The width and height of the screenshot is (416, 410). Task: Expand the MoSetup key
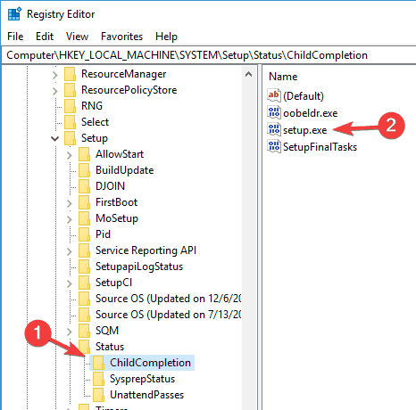coord(69,219)
